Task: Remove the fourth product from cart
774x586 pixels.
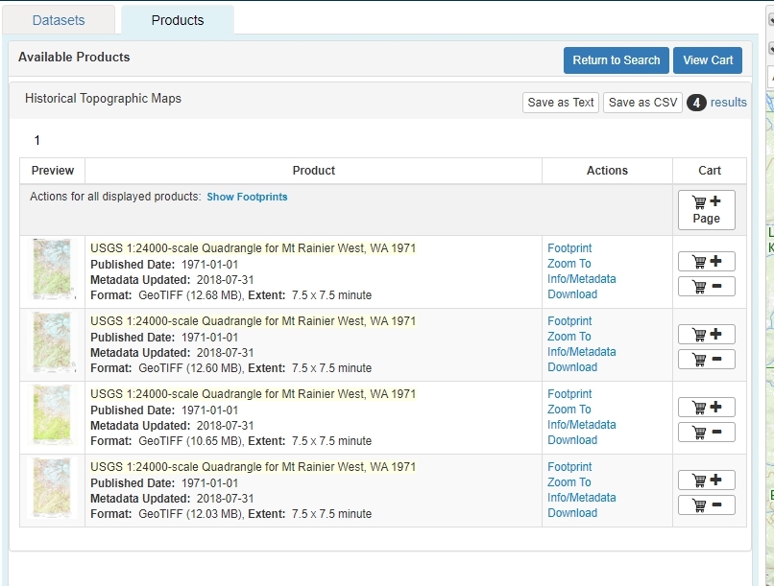Action: [706, 504]
